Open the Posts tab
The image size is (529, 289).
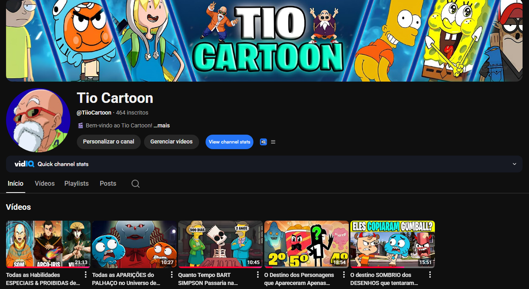tap(108, 183)
